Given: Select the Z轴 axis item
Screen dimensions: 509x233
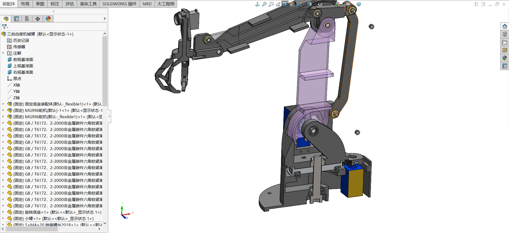Looking at the screenshot, I should [14, 98].
